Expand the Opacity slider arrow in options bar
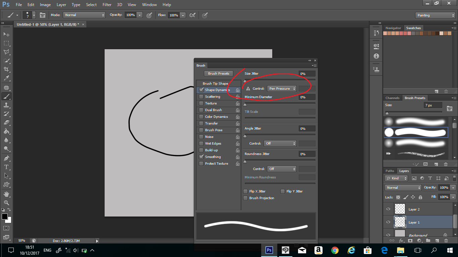This screenshot has width=458, height=257. click(x=139, y=15)
